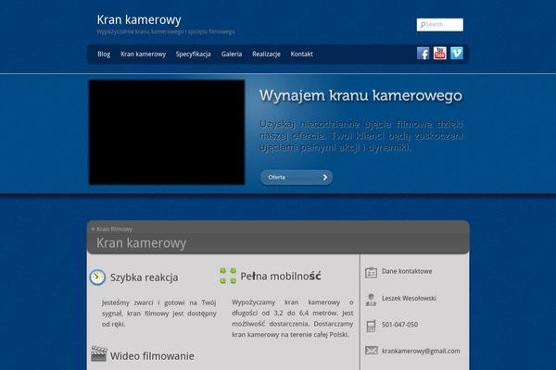Click the person icon beside Leszek Wesołowski
Viewport: 556px width, 370px height.
click(x=372, y=299)
